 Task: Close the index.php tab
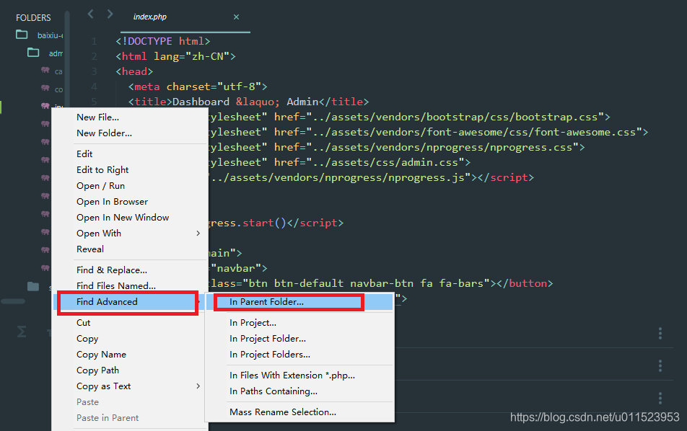[x=236, y=17]
